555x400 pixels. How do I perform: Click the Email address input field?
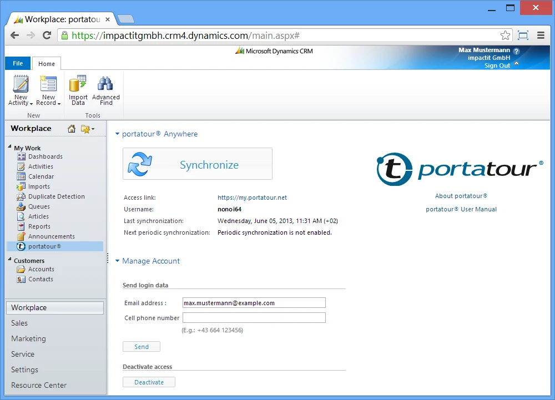click(254, 303)
